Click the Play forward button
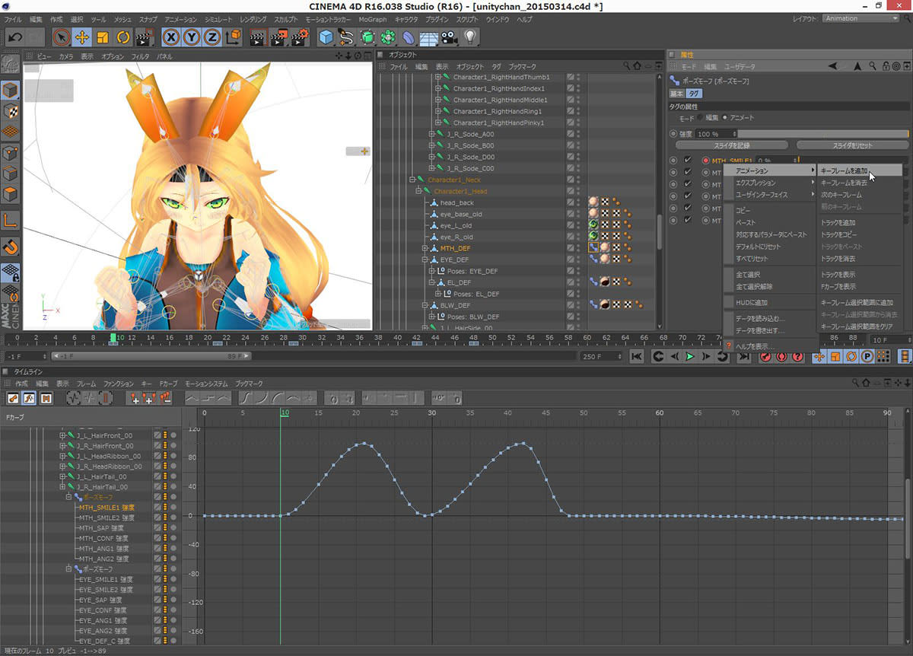This screenshot has height=656, width=913. [x=690, y=356]
